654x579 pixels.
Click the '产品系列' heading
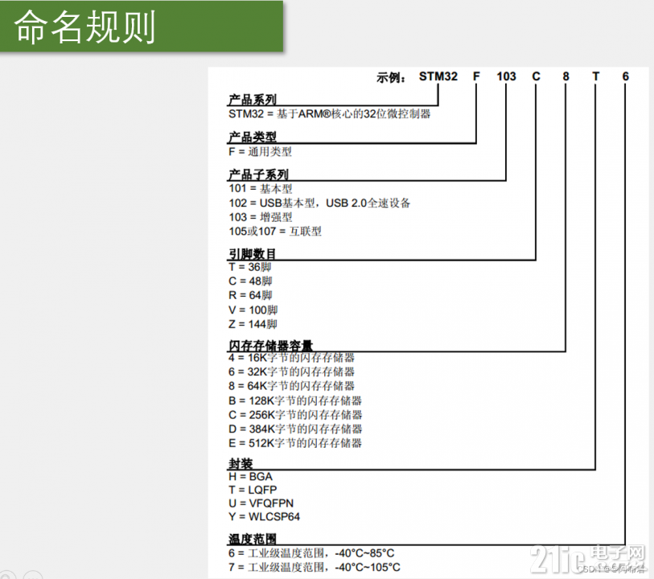[x=253, y=100]
